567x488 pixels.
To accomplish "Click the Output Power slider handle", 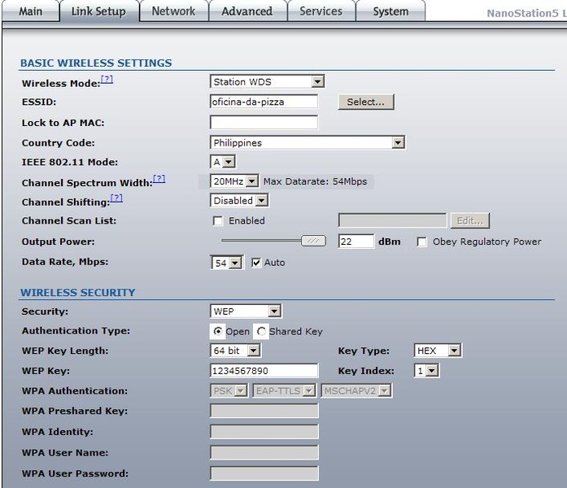I will tap(313, 241).
